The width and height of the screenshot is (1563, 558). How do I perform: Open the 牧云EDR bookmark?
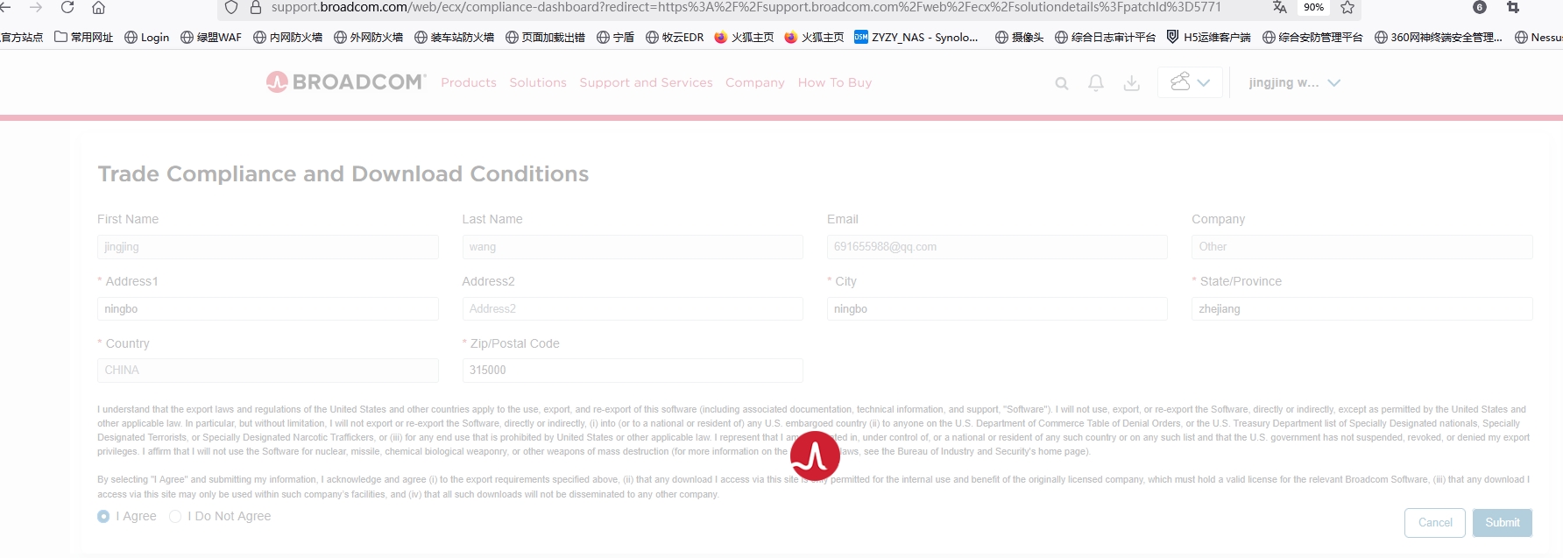[x=675, y=37]
